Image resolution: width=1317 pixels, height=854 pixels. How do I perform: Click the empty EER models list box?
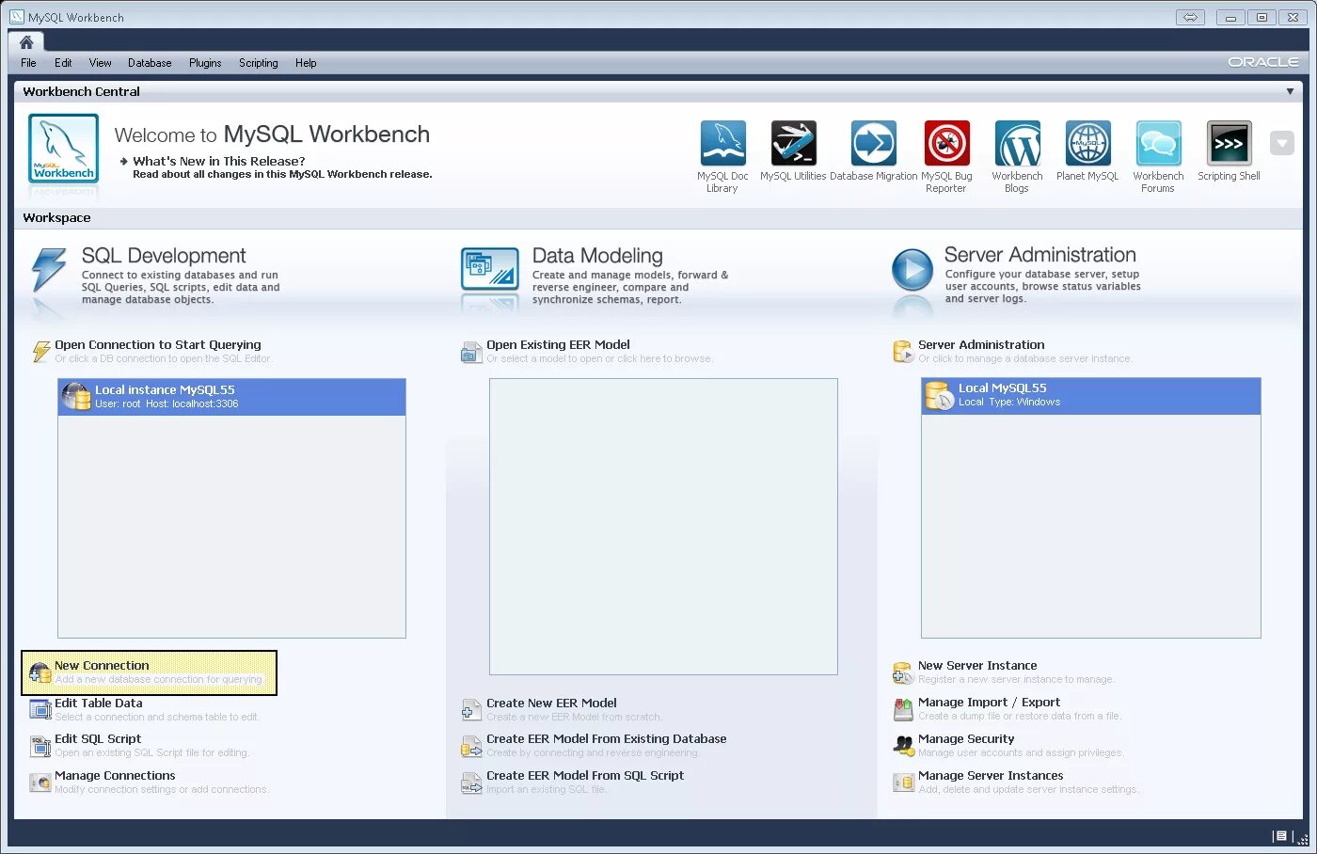point(663,527)
